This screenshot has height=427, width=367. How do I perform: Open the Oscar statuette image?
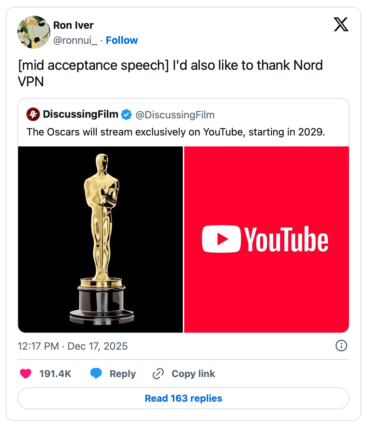pyautogui.click(x=100, y=240)
